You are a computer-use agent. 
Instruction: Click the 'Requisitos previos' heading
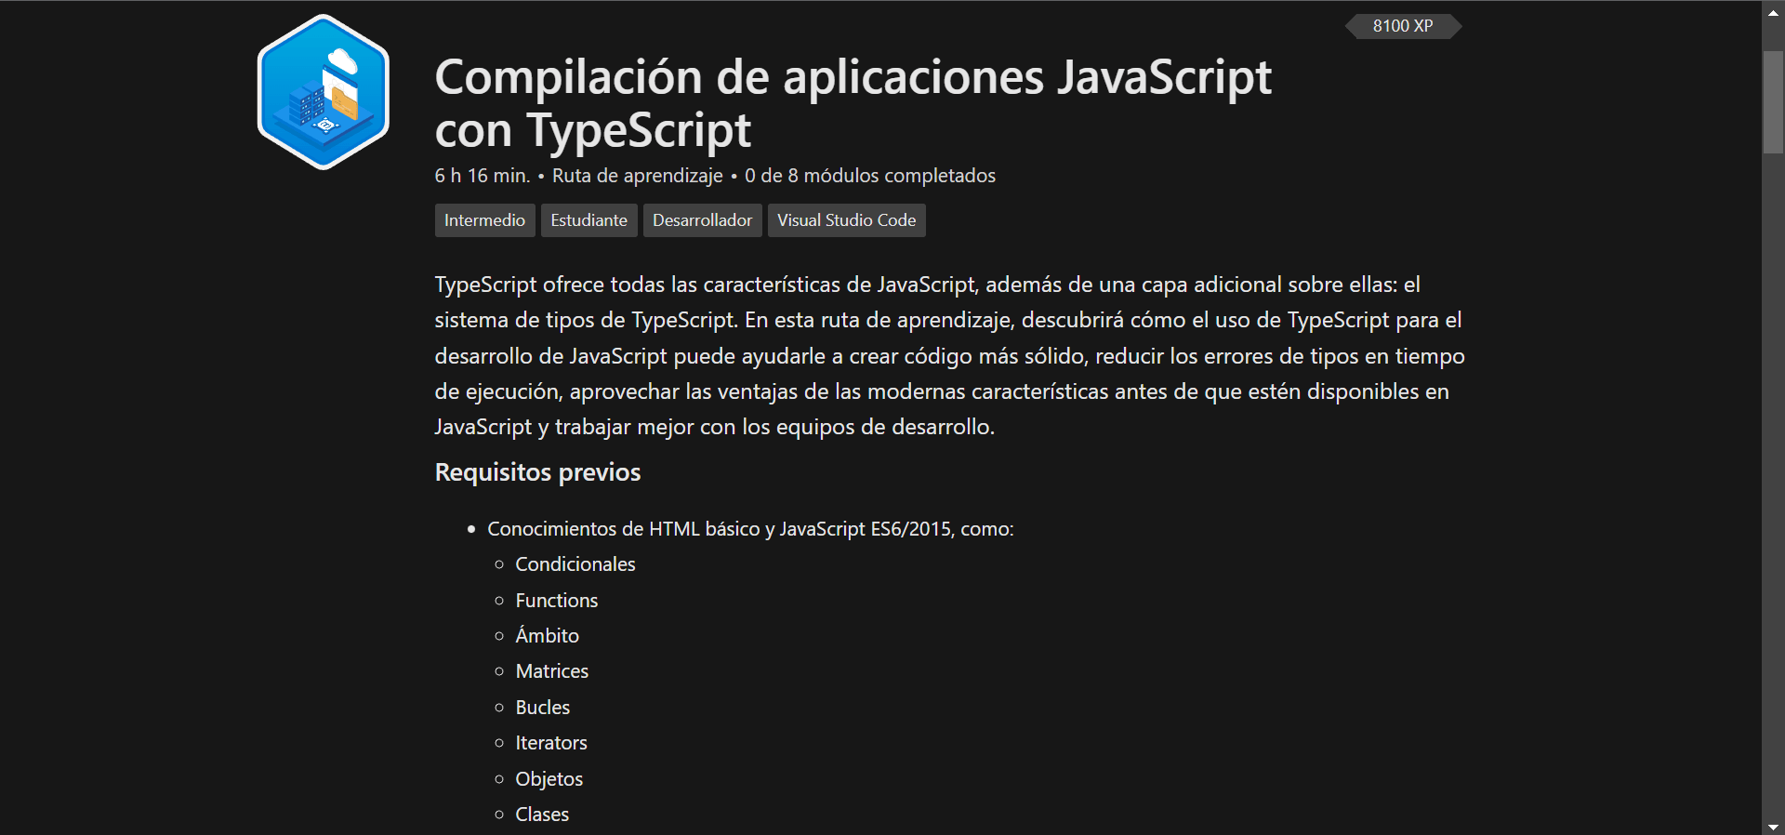coord(537,472)
